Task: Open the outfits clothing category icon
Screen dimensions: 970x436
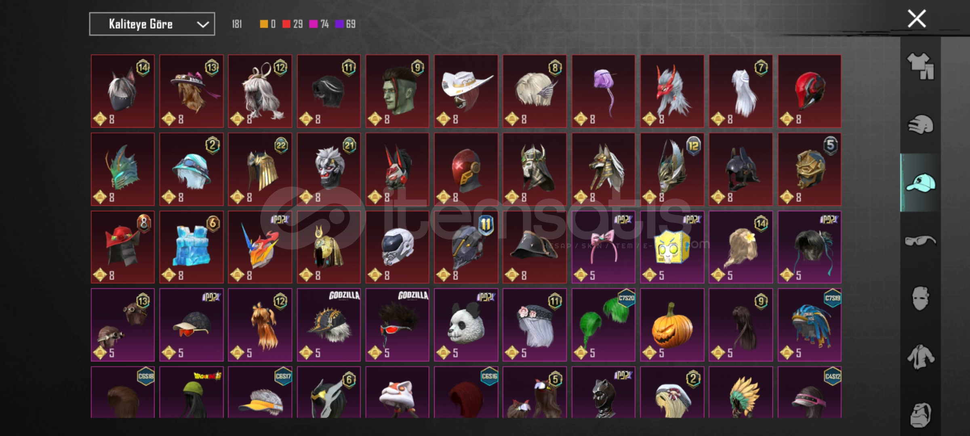Action: click(x=920, y=66)
